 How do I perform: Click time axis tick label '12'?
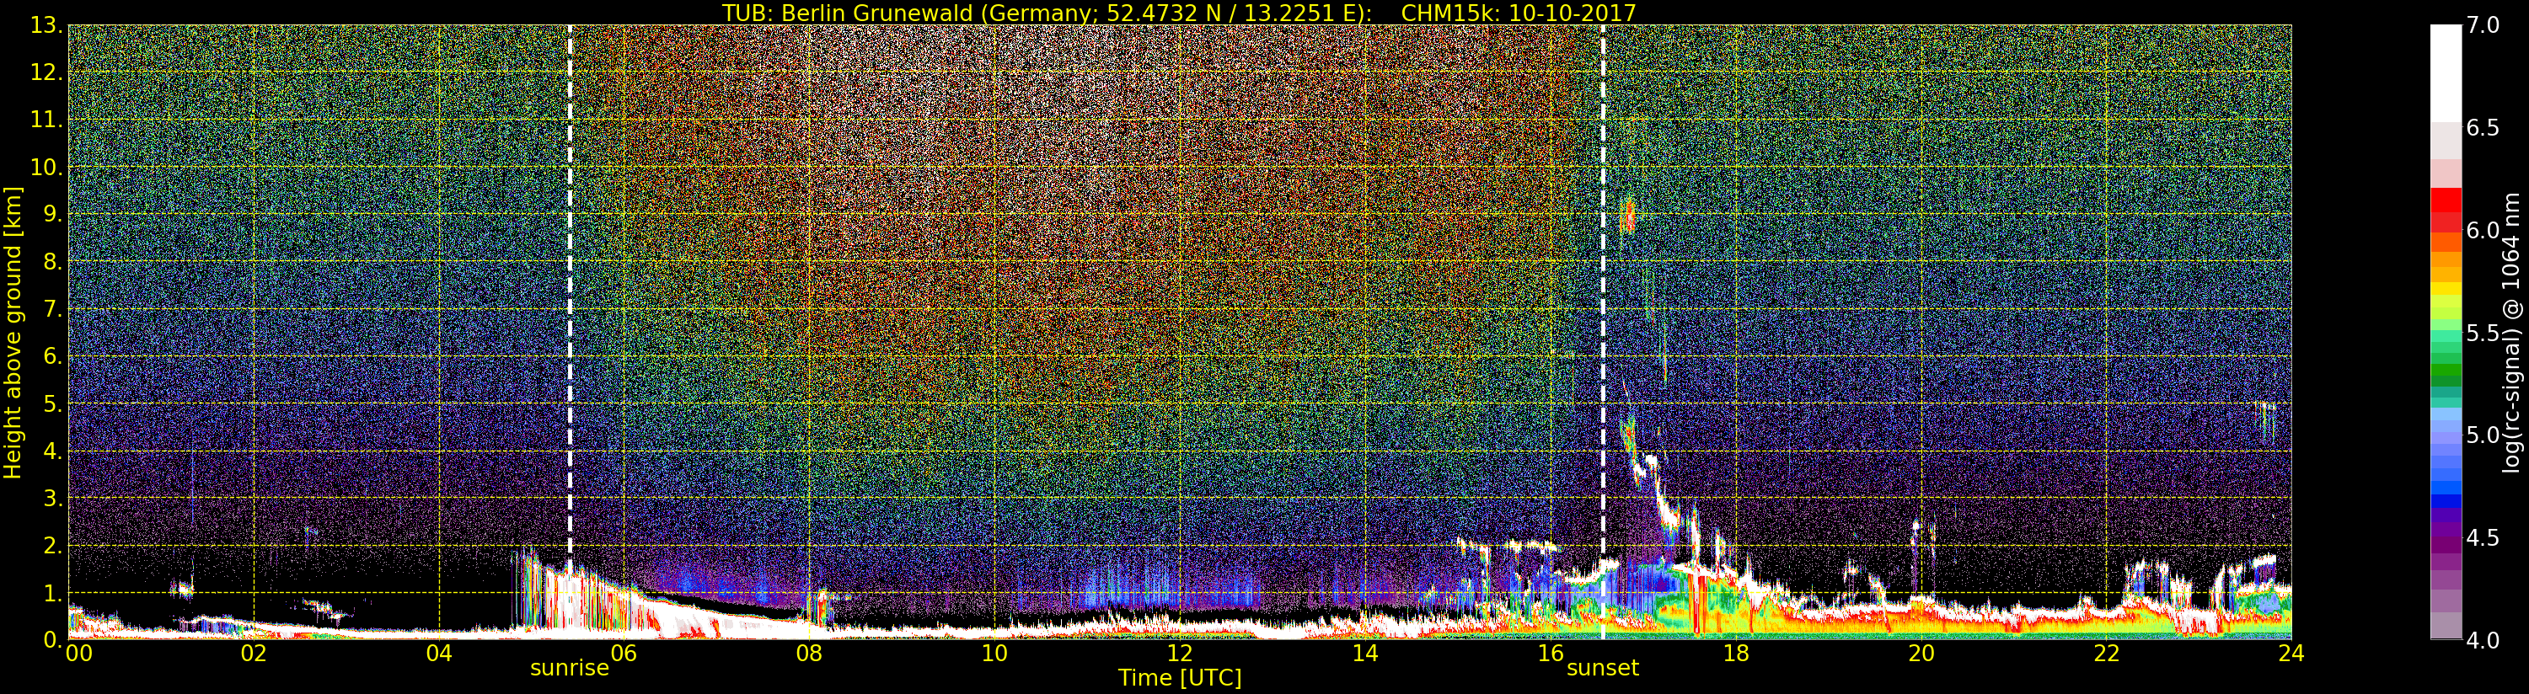point(1180,654)
